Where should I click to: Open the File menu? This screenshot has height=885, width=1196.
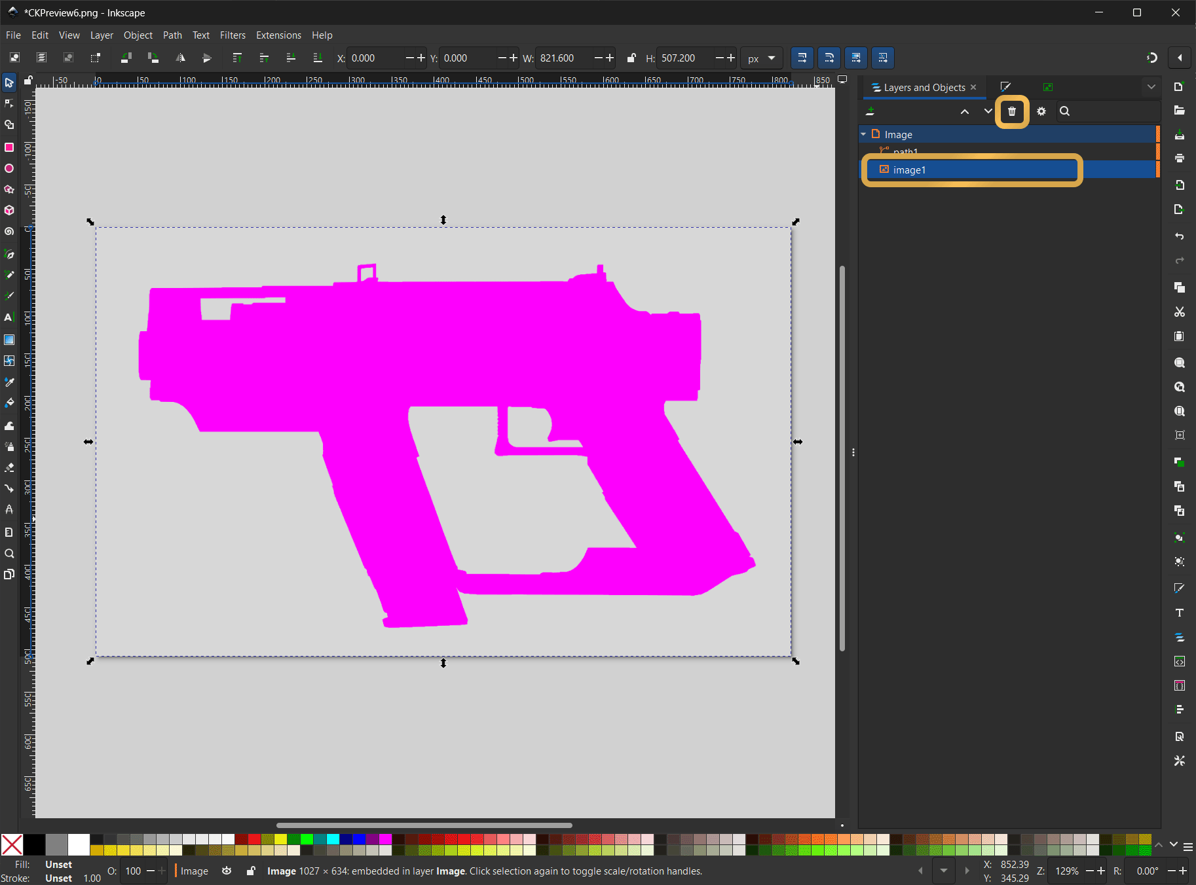pos(13,35)
